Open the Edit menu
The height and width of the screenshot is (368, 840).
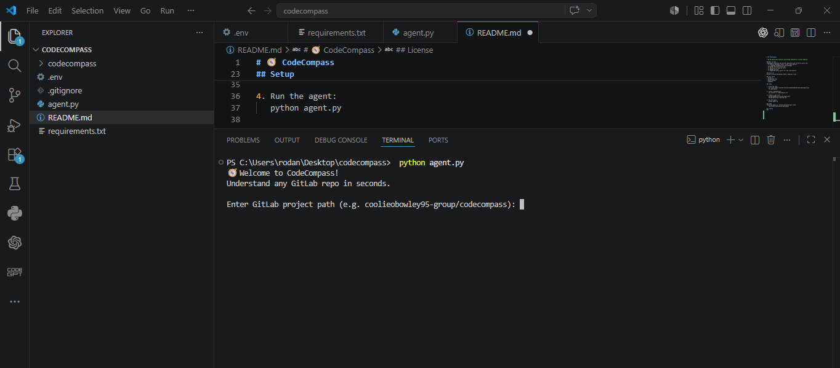tap(55, 10)
